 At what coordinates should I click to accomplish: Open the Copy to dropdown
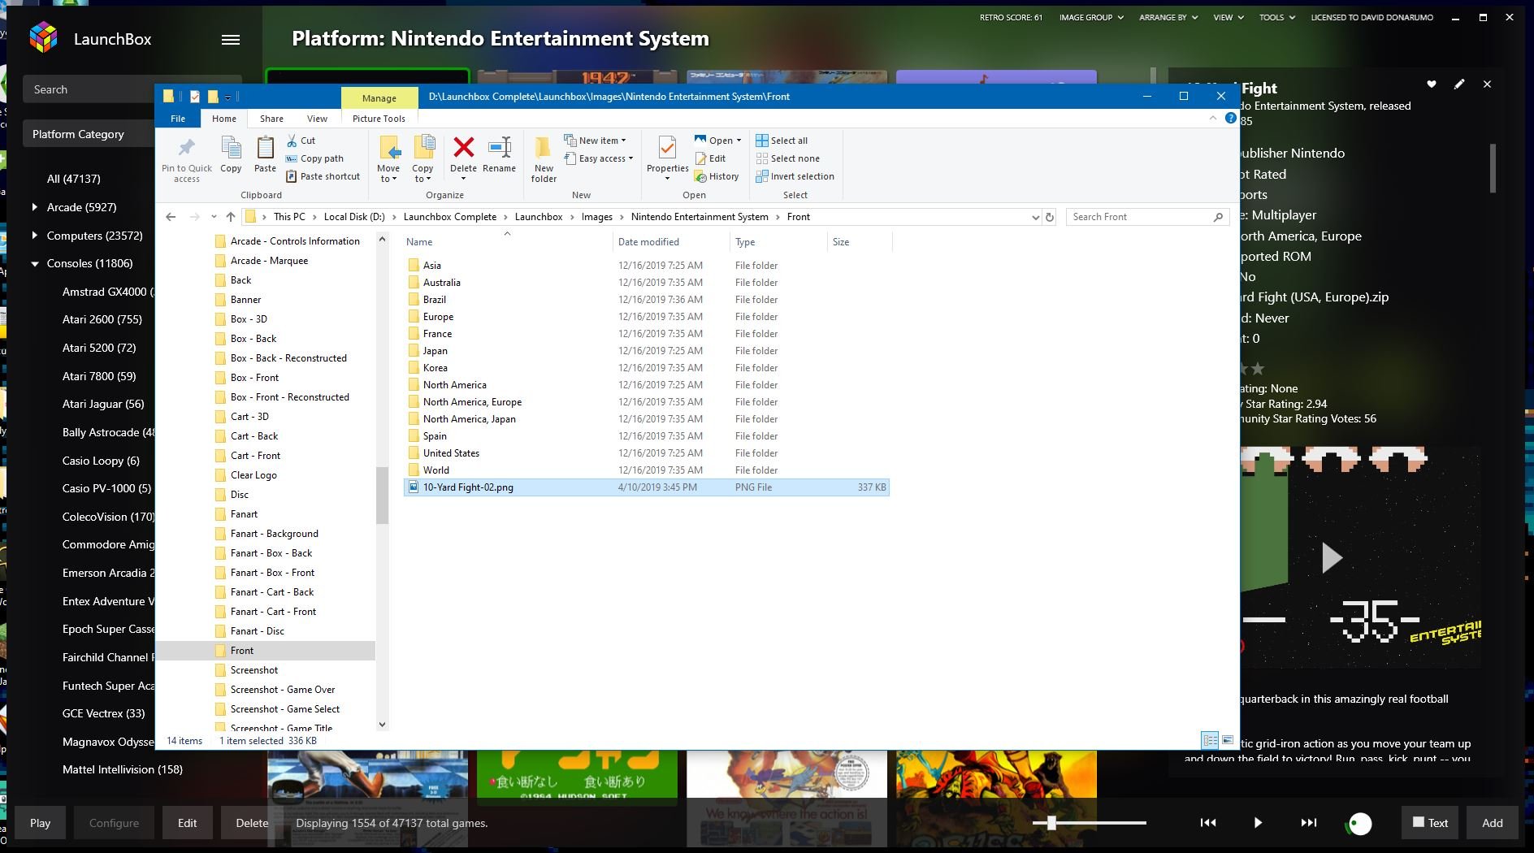(x=422, y=160)
